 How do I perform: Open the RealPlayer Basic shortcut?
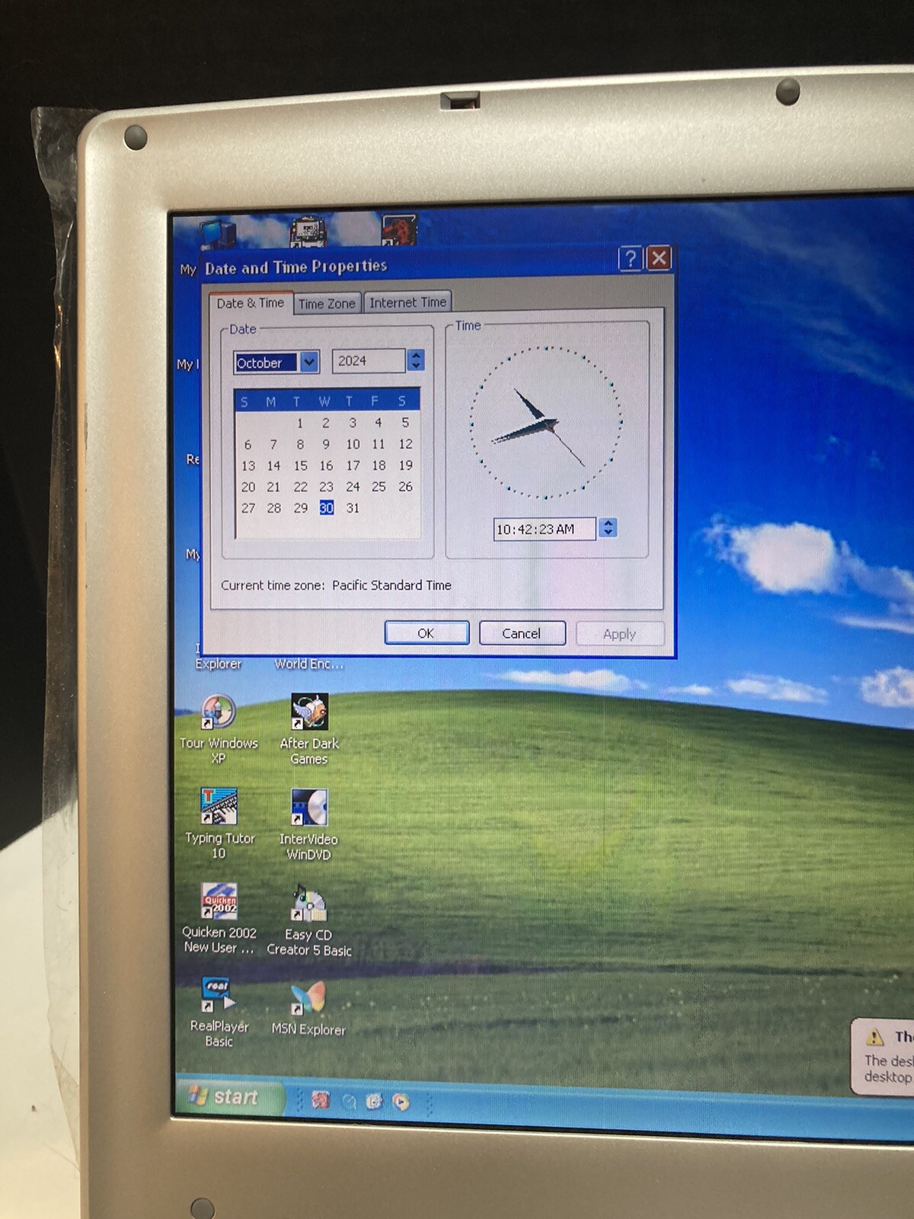click(219, 1012)
